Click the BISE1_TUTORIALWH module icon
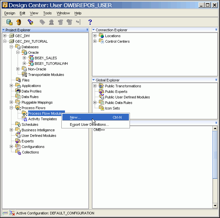Image resolution: width=220 pixels, height=218 pixels. tap(31, 64)
